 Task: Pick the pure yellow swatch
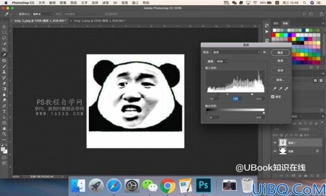[x=277, y=35]
